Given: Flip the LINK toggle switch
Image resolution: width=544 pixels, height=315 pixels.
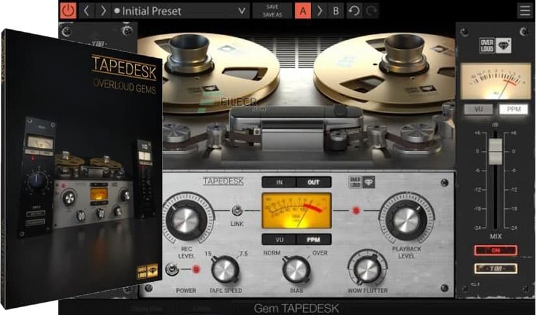Looking at the screenshot, I should (x=237, y=211).
